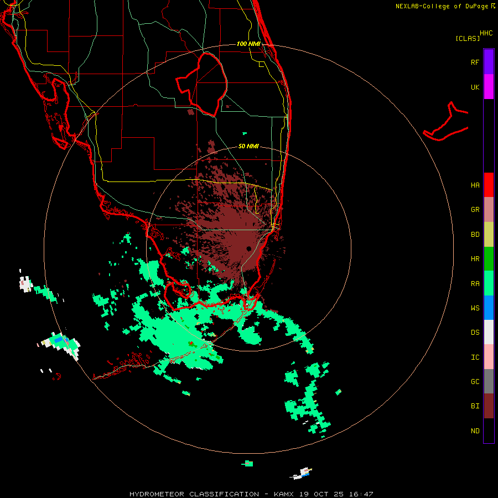This screenshot has width=498, height=498.
Task: Click the DS legend label
Action: [x=475, y=333]
